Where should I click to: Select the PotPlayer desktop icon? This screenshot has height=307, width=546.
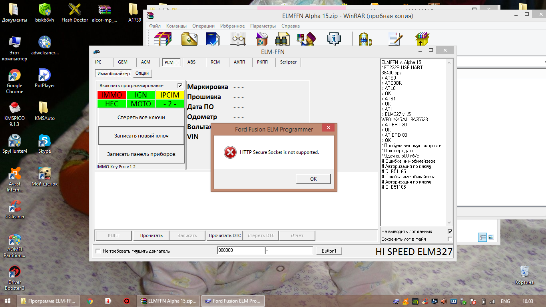(x=44, y=78)
